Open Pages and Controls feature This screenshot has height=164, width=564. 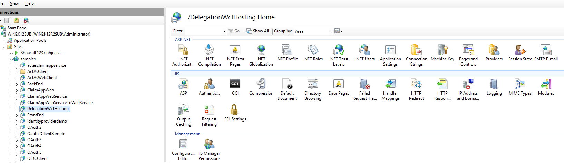468,55
